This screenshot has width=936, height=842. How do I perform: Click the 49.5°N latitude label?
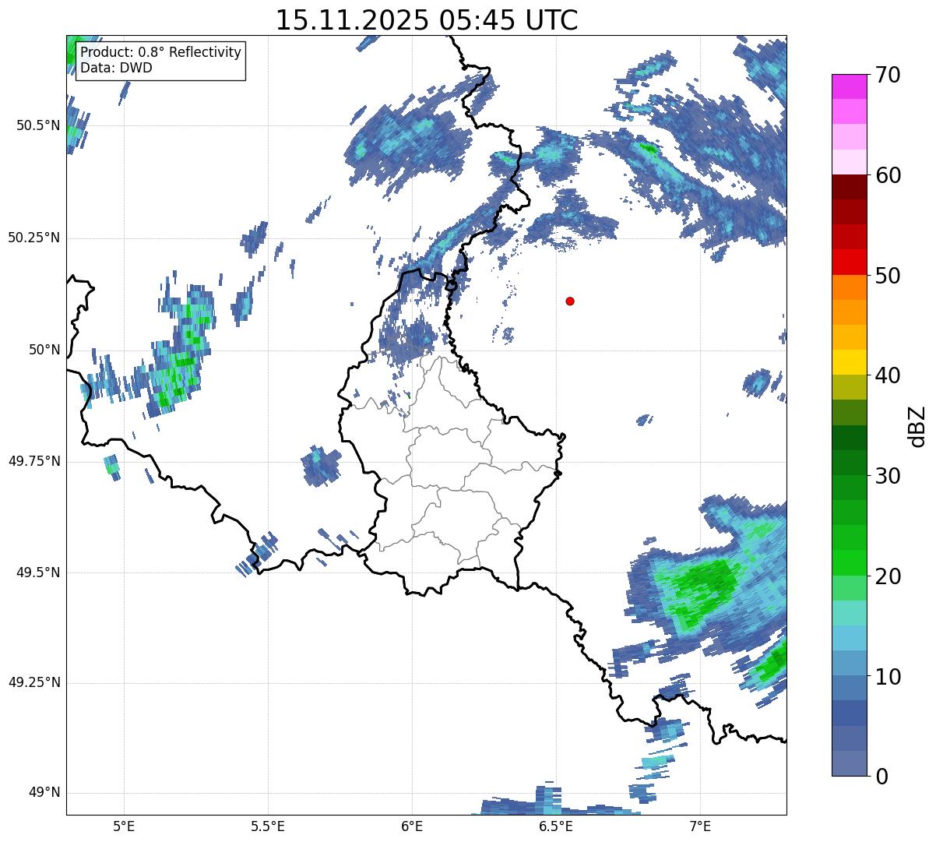(37, 572)
